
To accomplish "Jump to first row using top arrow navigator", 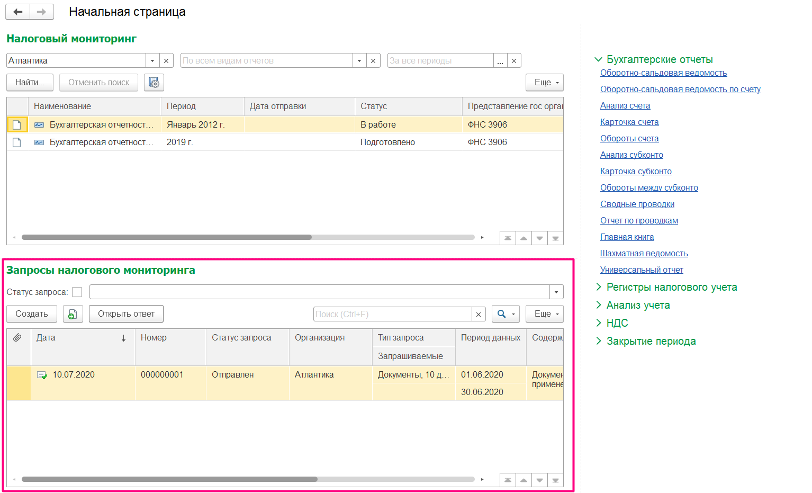I will point(508,238).
